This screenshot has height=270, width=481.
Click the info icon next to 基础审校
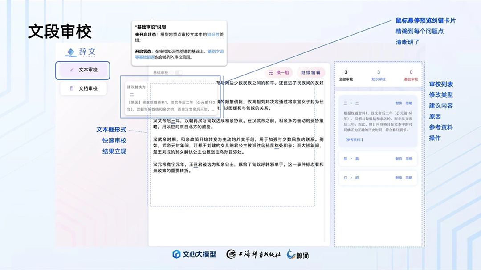[172, 72]
